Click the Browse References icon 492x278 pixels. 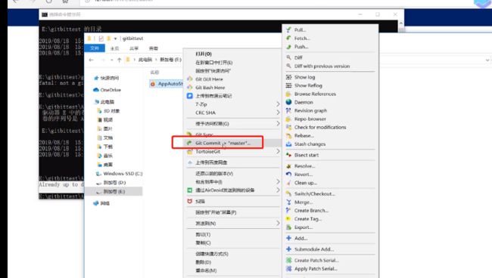click(288, 94)
